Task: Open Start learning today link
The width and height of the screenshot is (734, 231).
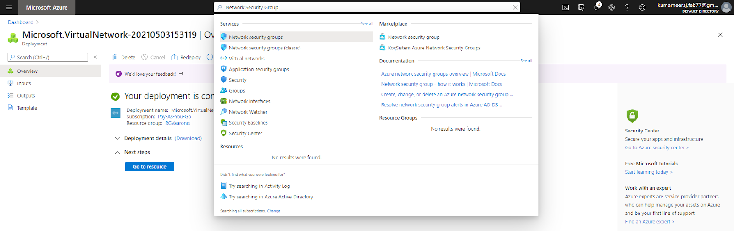Action: coord(648,172)
